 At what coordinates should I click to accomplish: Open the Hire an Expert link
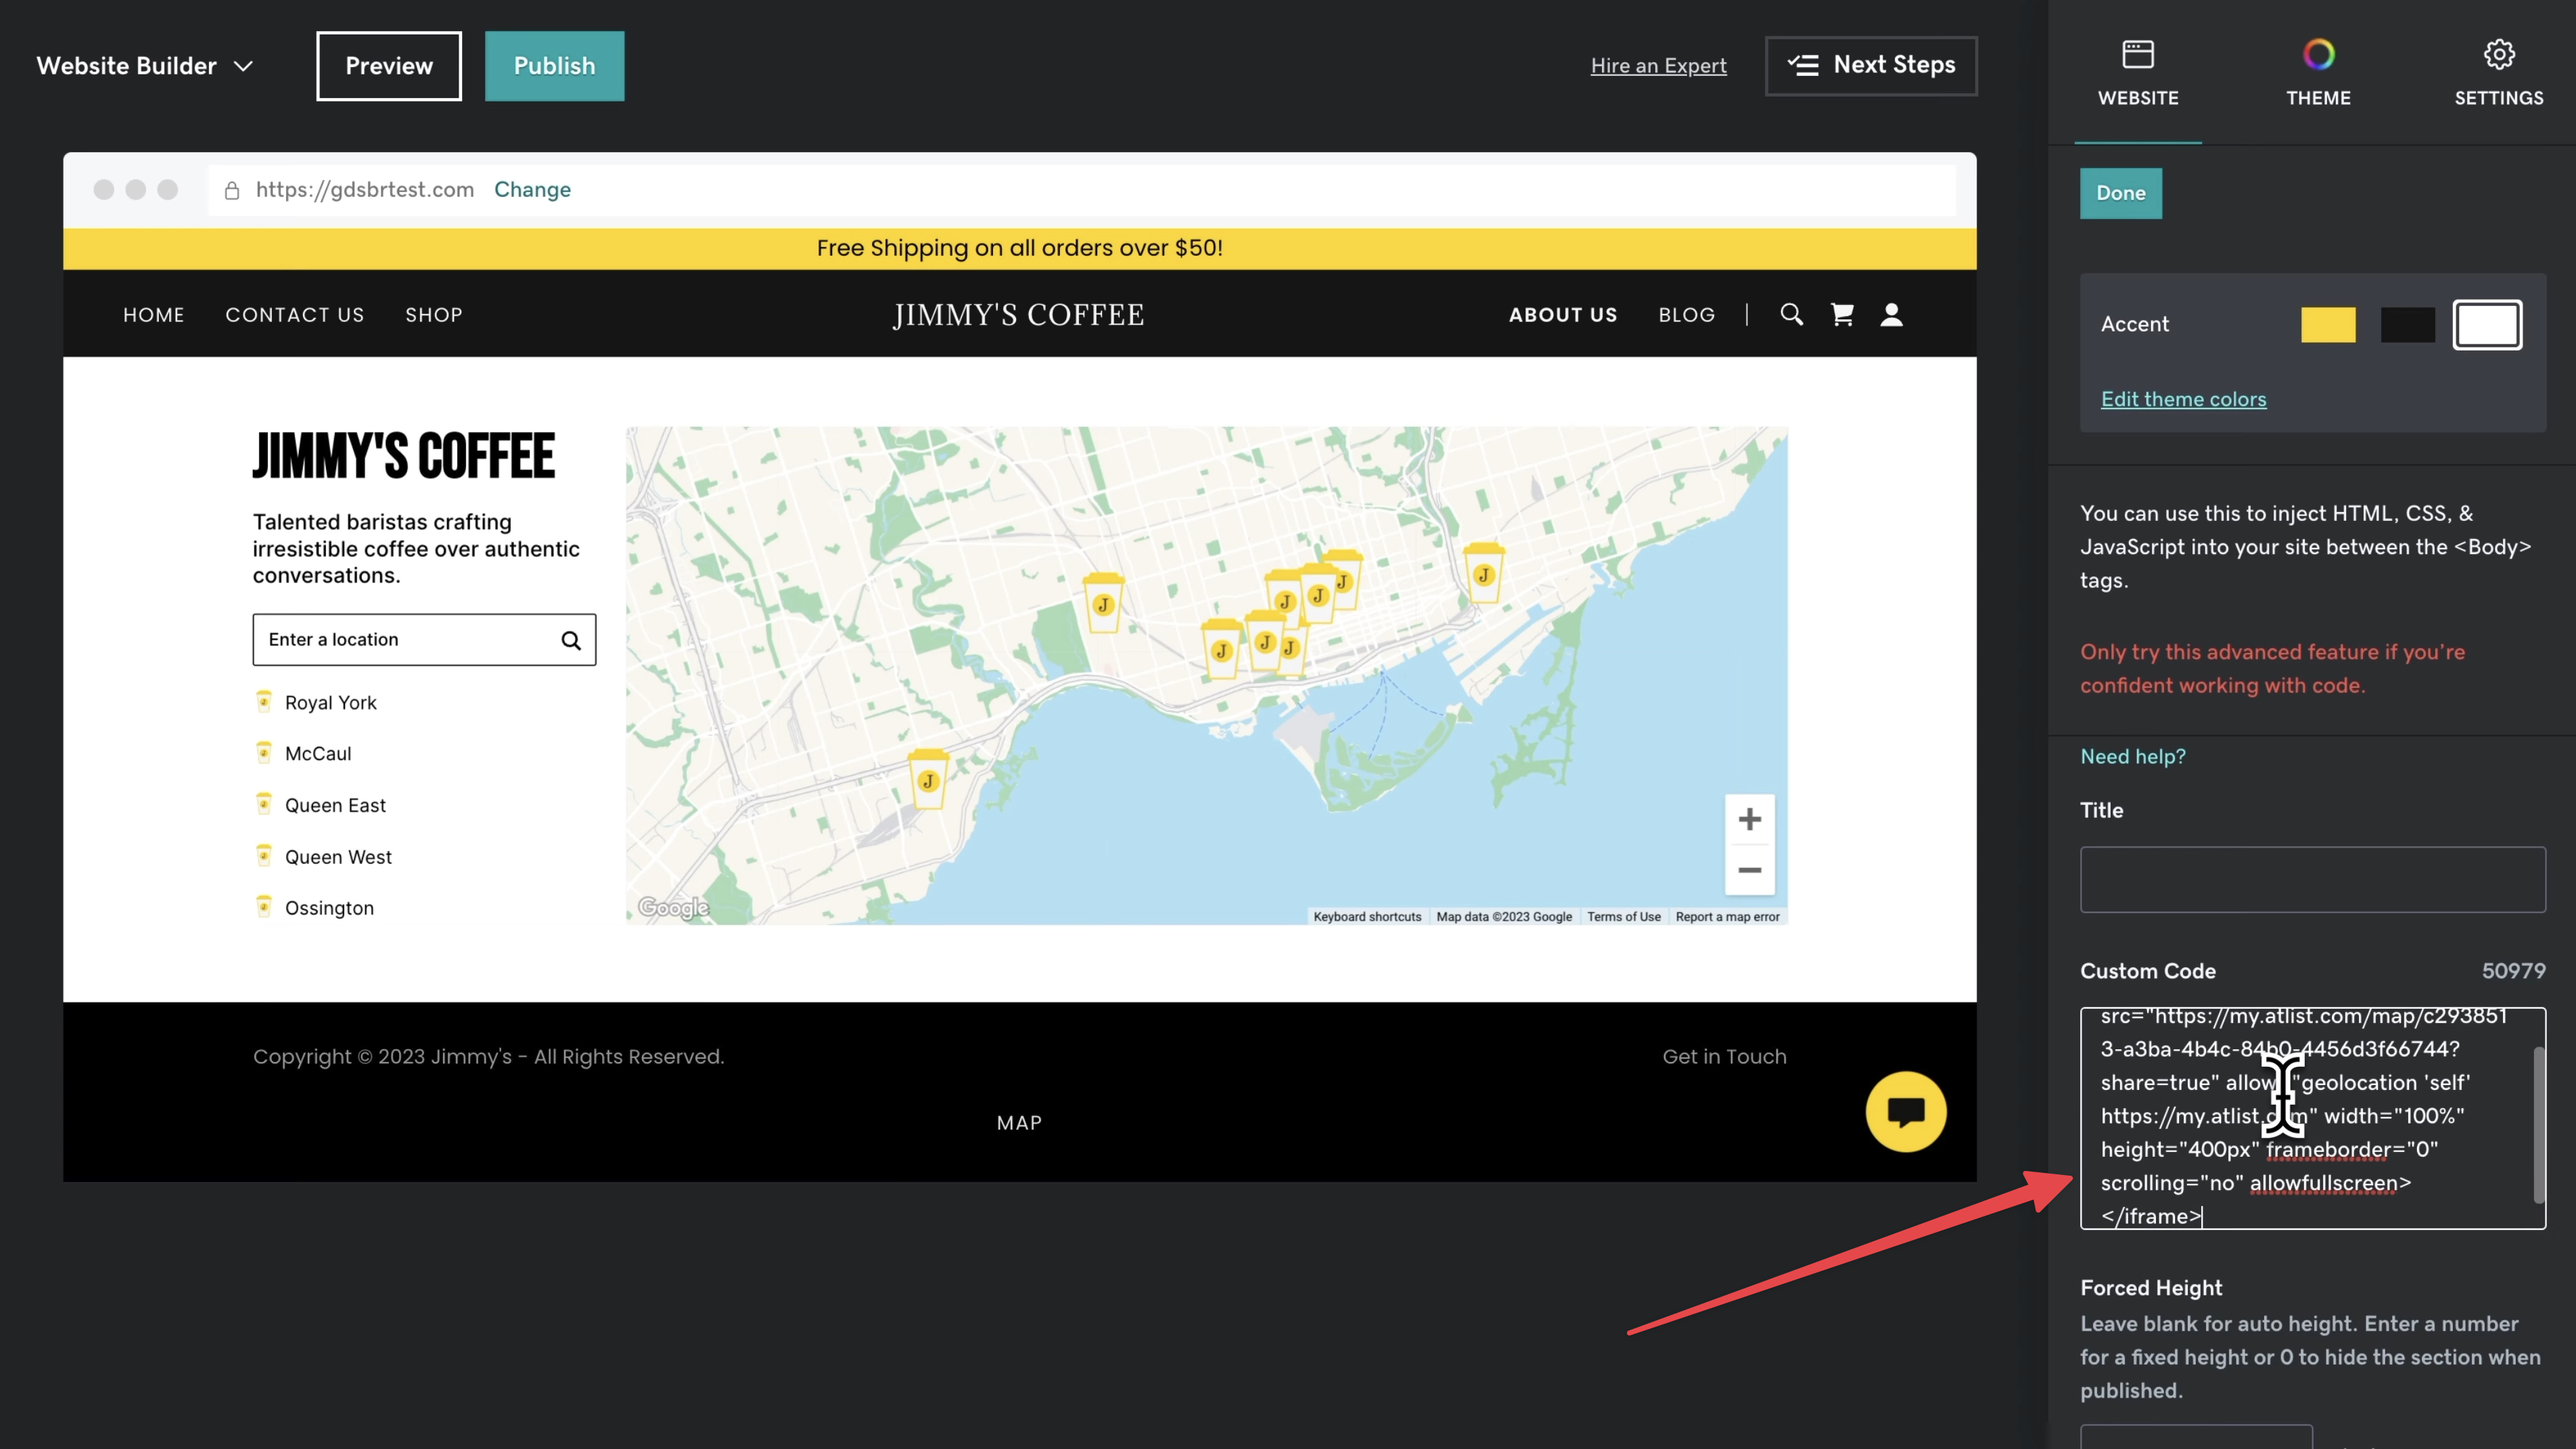pyautogui.click(x=1658, y=66)
